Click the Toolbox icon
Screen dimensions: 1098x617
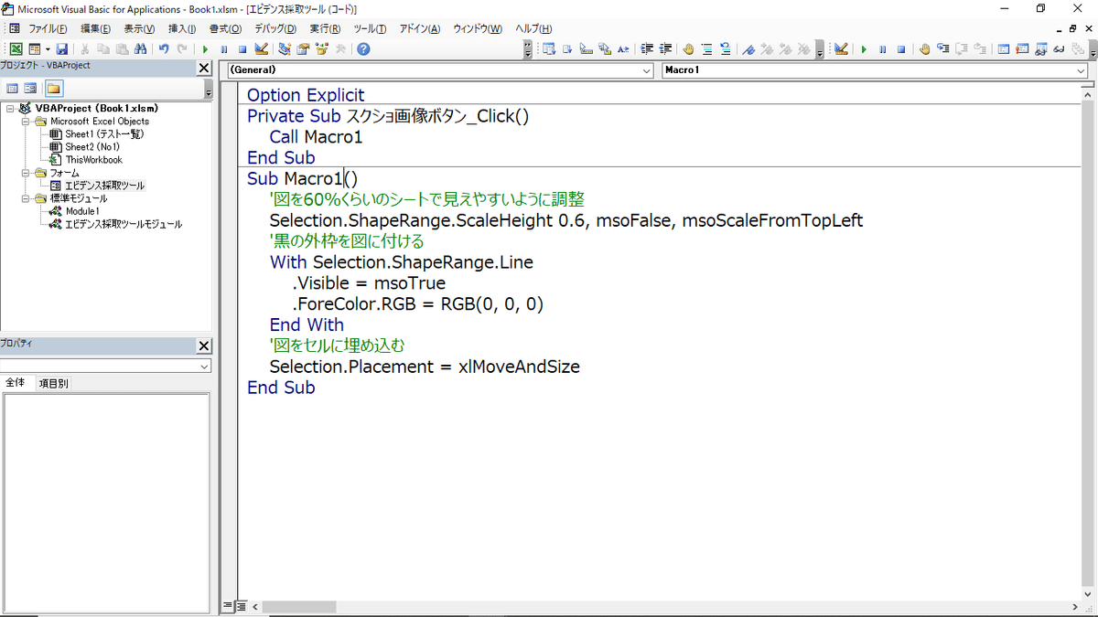coord(339,49)
